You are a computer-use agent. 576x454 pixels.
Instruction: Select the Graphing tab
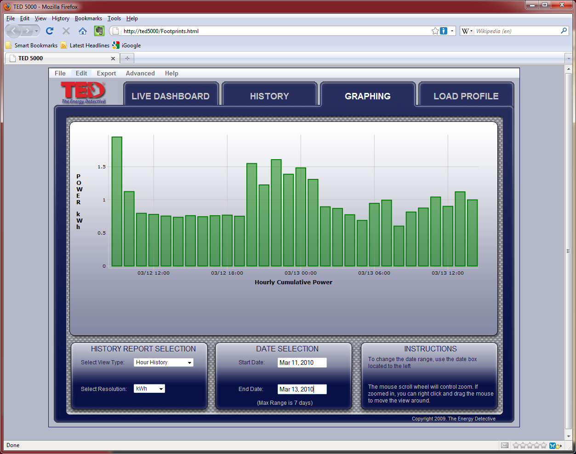368,96
